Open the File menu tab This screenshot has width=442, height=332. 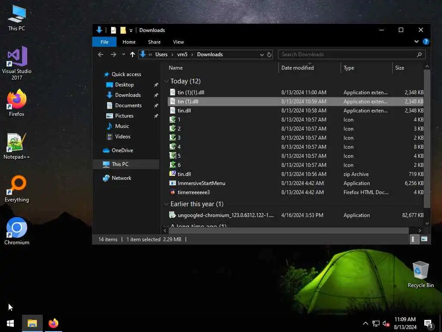pyautogui.click(x=104, y=42)
